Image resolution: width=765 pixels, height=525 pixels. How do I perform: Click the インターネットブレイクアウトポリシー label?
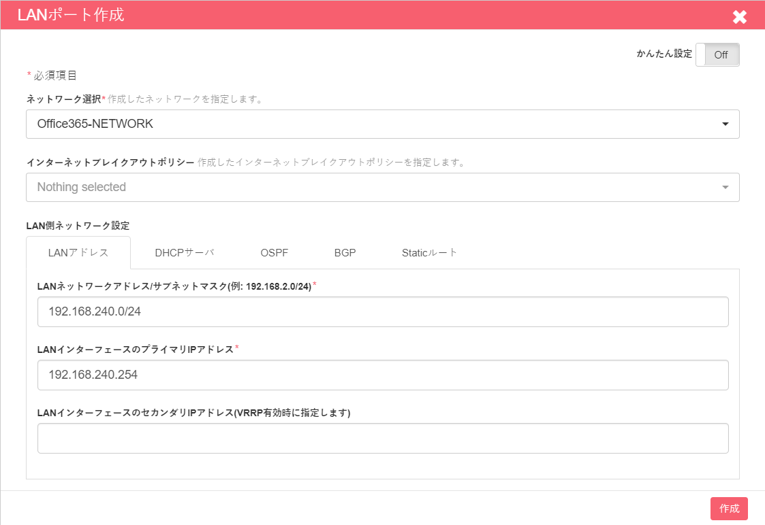110,163
